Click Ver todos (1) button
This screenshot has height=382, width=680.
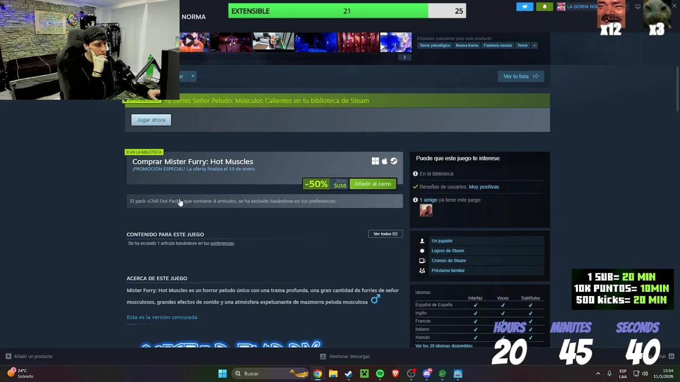point(385,234)
